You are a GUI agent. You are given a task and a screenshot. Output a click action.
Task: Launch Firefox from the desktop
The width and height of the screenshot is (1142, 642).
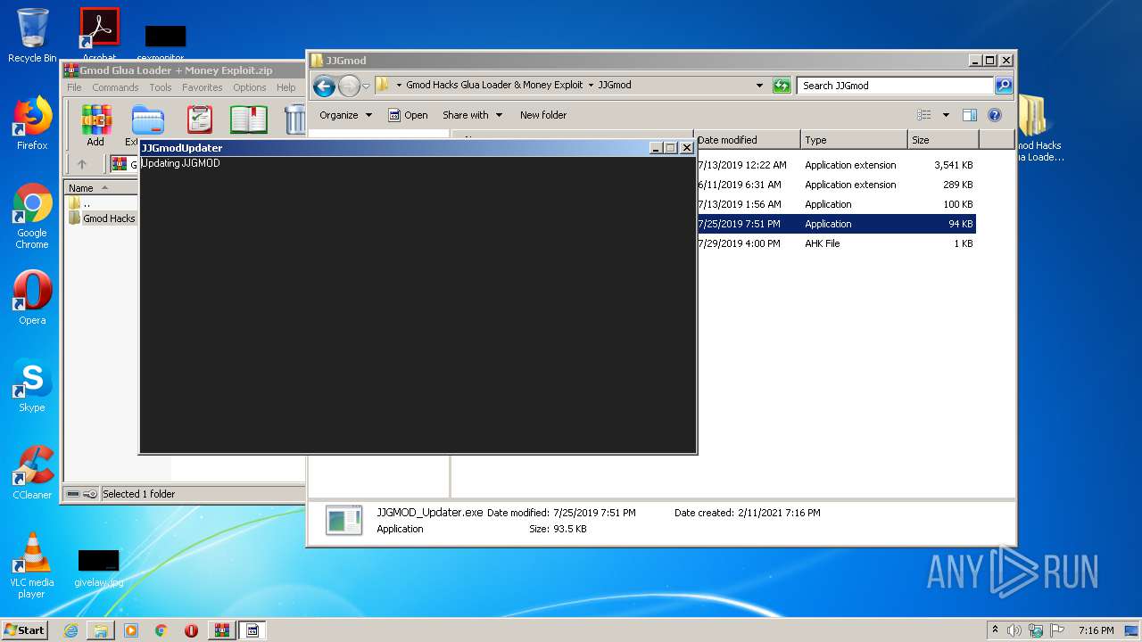32,123
